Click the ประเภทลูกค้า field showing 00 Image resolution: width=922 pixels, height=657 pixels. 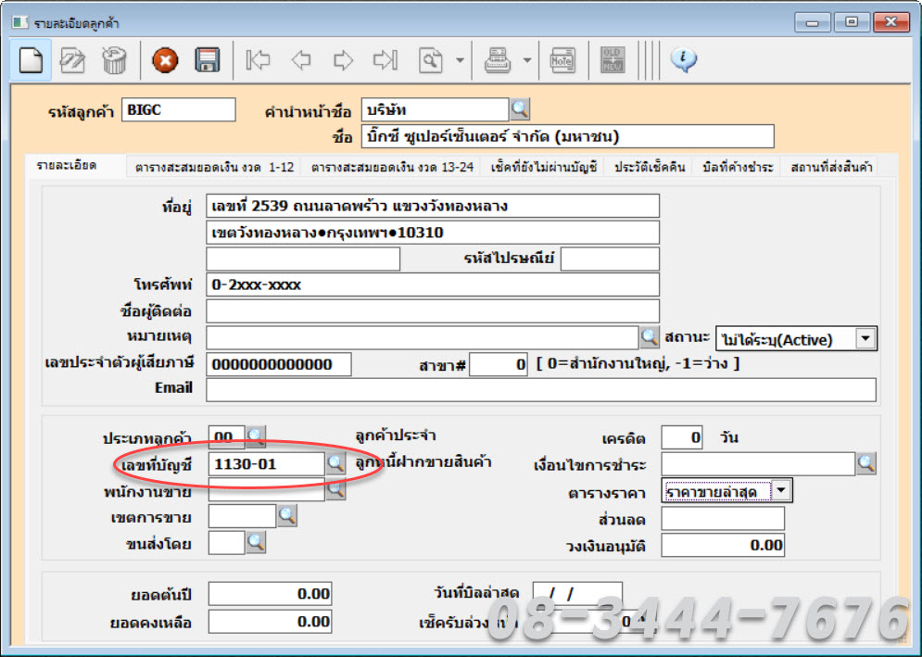pos(226,436)
